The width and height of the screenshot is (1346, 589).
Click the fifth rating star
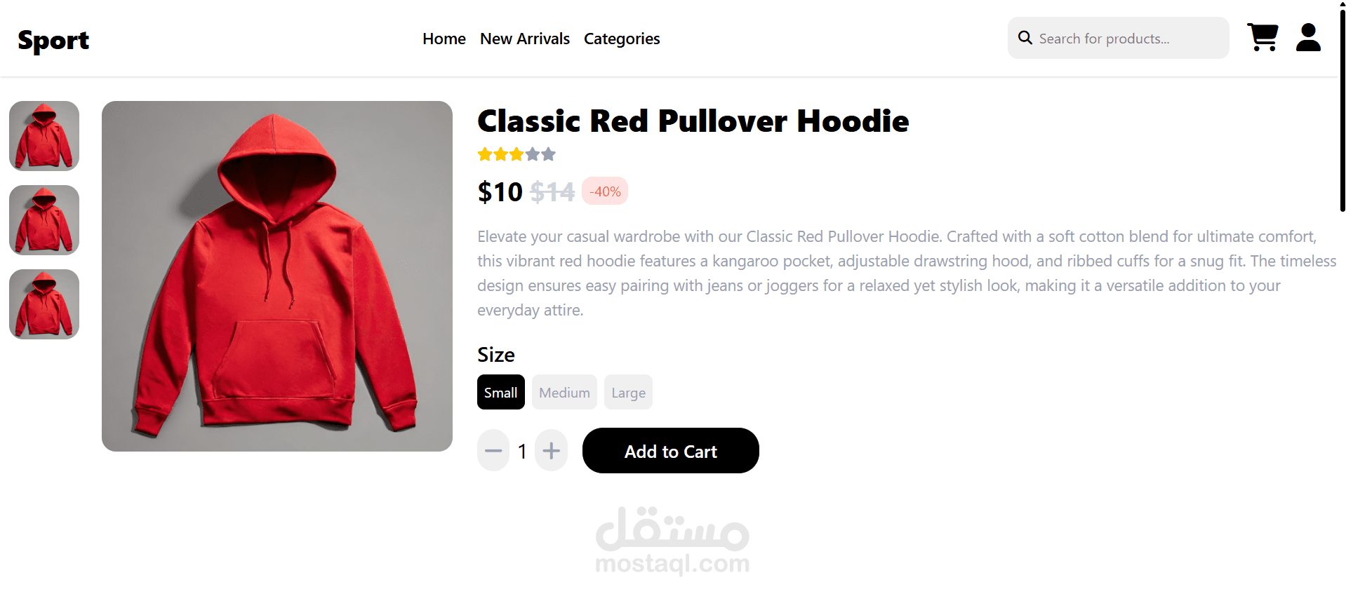[x=549, y=154]
